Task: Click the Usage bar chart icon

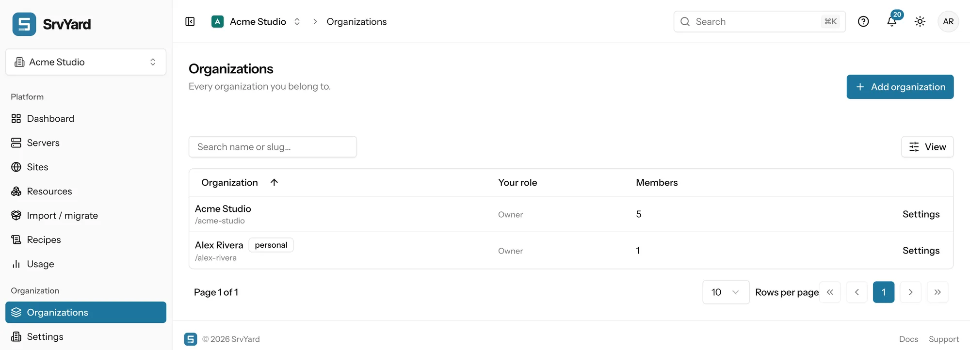Action: (16, 264)
